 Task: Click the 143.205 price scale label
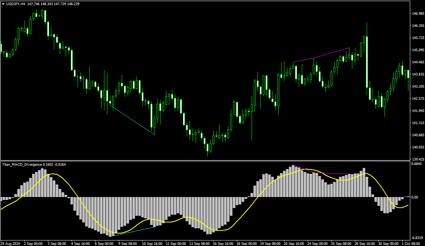(x=418, y=87)
